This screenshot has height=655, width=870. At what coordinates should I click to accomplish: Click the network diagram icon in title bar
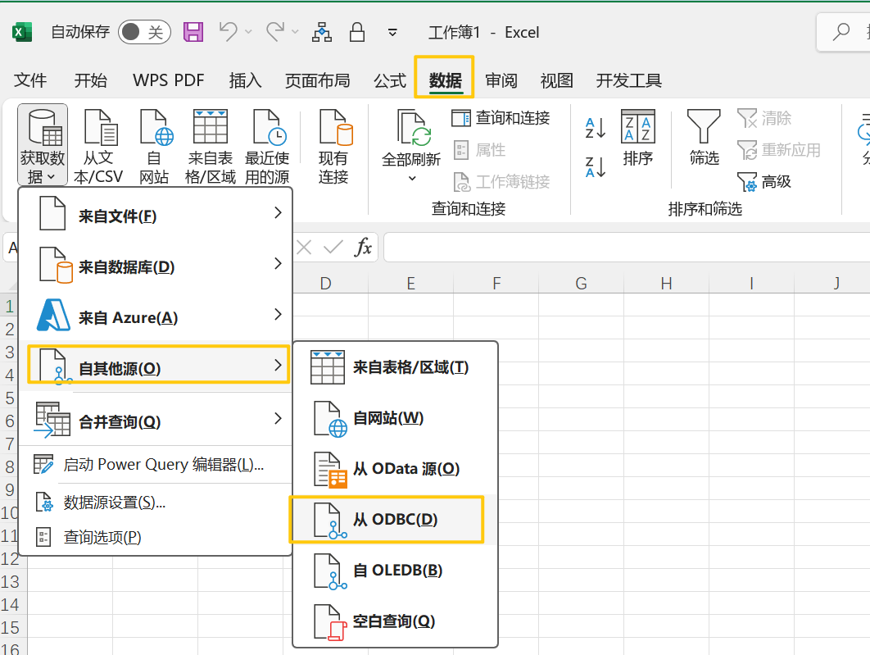pyautogui.click(x=322, y=32)
